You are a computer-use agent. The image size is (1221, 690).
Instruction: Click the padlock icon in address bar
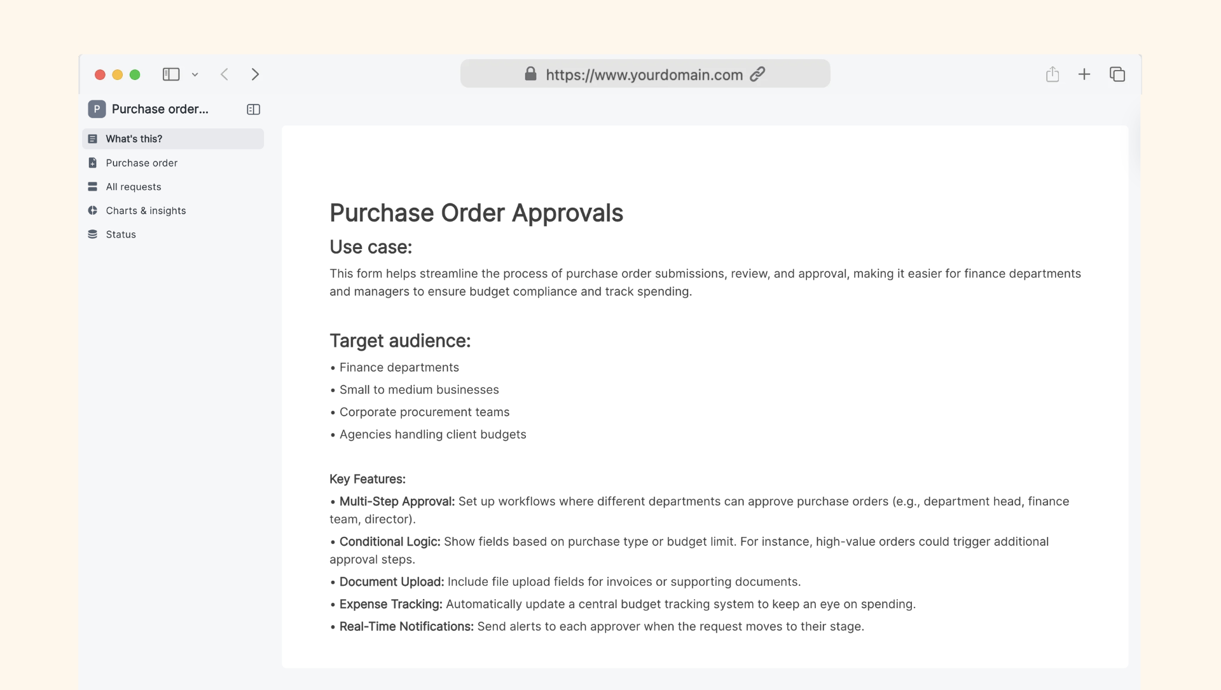pos(530,74)
